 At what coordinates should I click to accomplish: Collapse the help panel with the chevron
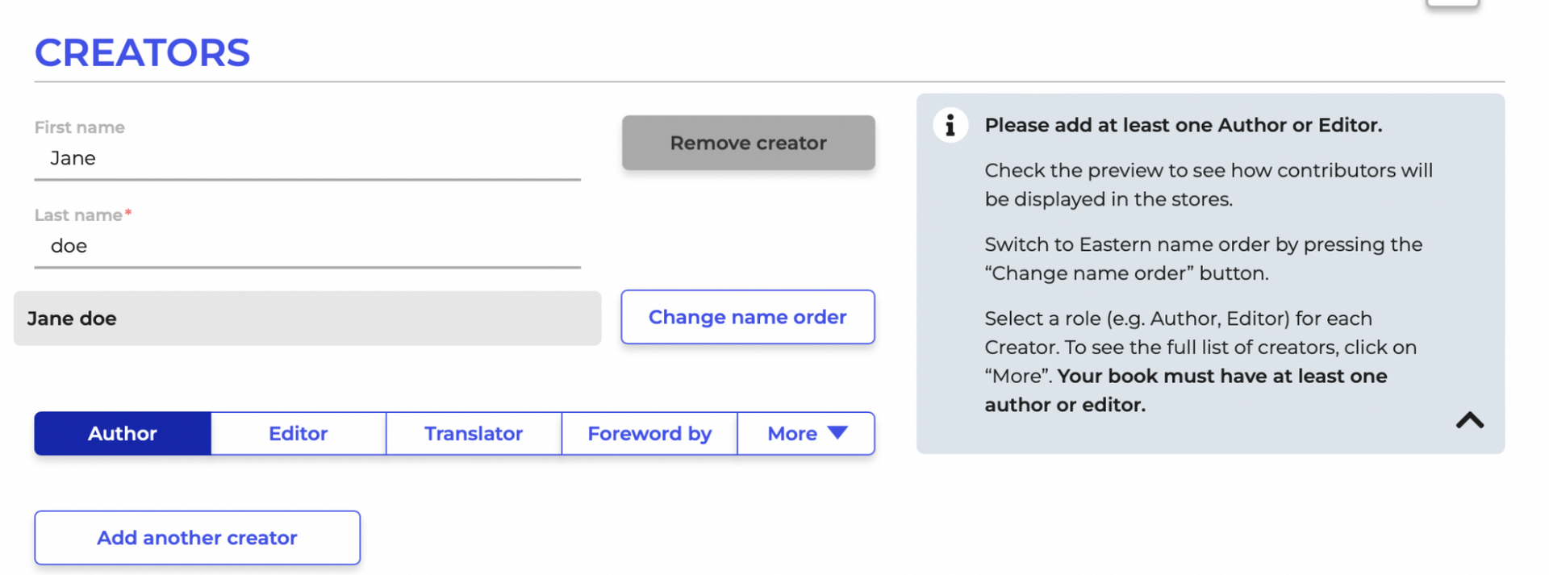(x=1470, y=421)
